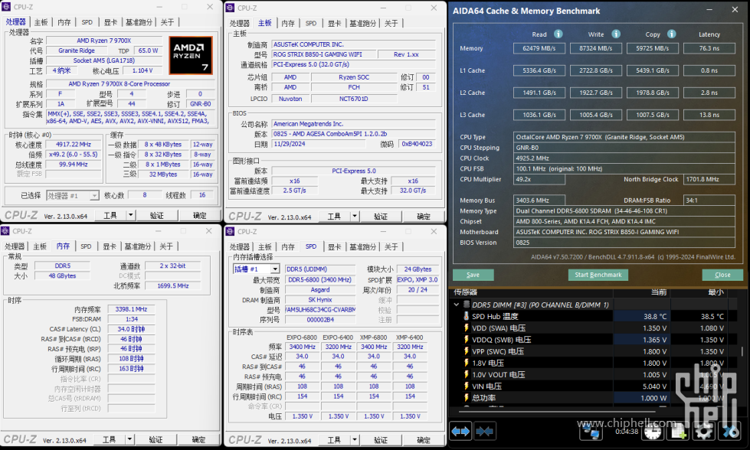Image resolution: width=750 pixels, height=450 pixels.
Task: Open the 处理器 #1 selection dropdown
Action: click(94, 195)
